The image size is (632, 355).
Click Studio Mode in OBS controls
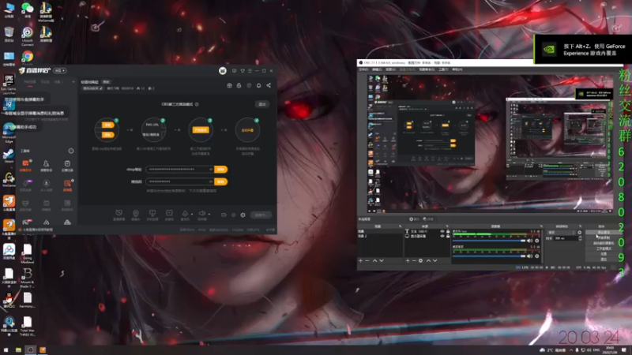[x=603, y=248]
